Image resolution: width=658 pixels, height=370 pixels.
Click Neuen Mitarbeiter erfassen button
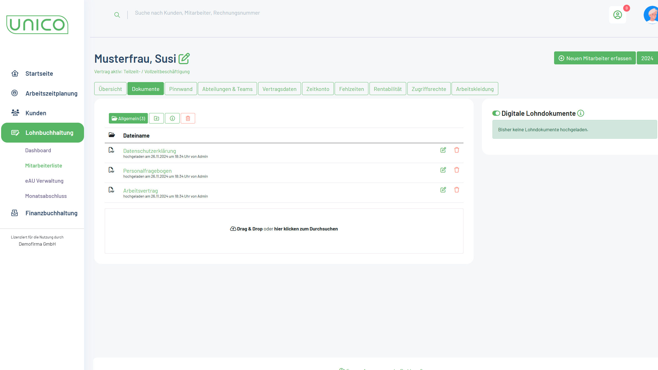point(595,58)
